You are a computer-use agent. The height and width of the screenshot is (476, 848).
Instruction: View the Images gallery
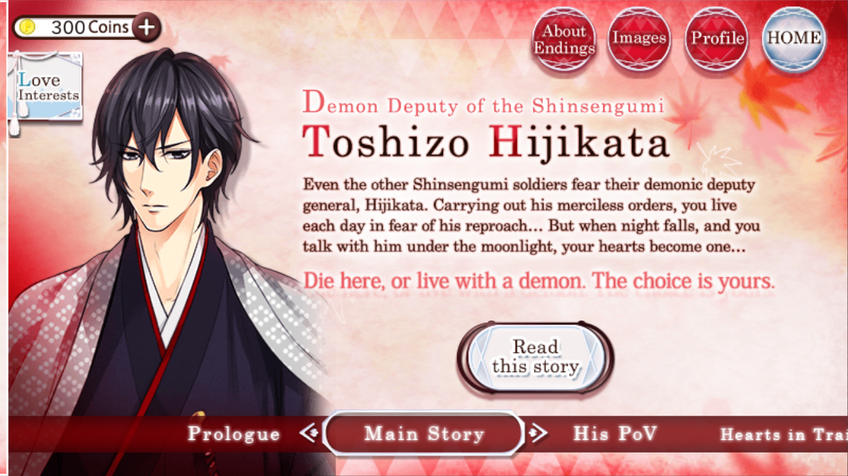(x=639, y=39)
